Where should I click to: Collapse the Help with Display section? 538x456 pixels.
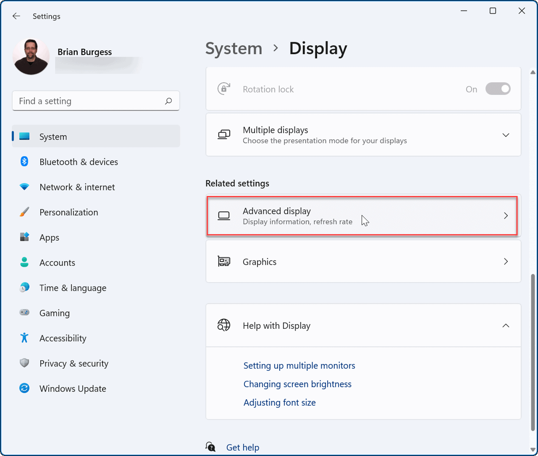506,325
